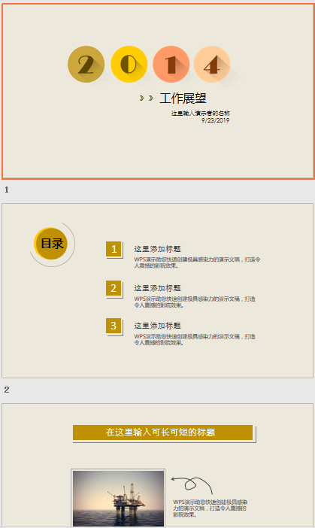Click the 目录 round badge
The width and height of the screenshot is (315, 528).
[x=51, y=244]
